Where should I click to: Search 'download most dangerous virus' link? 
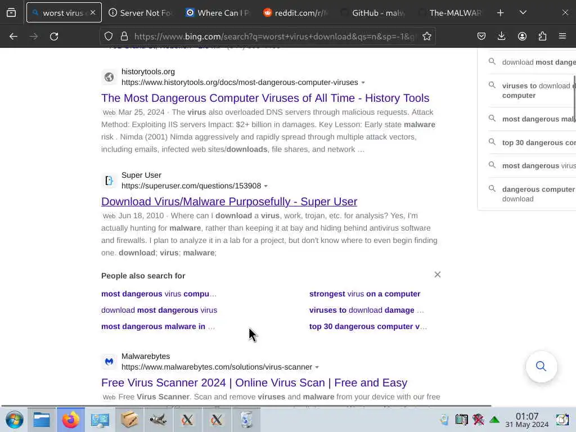[x=159, y=310]
